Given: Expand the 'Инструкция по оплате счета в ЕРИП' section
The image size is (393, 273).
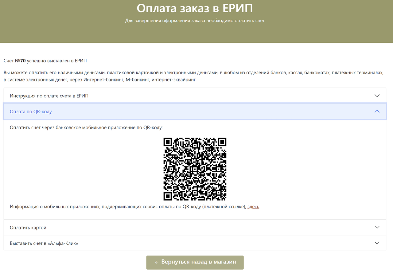Looking at the screenshot, I should [195, 96].
